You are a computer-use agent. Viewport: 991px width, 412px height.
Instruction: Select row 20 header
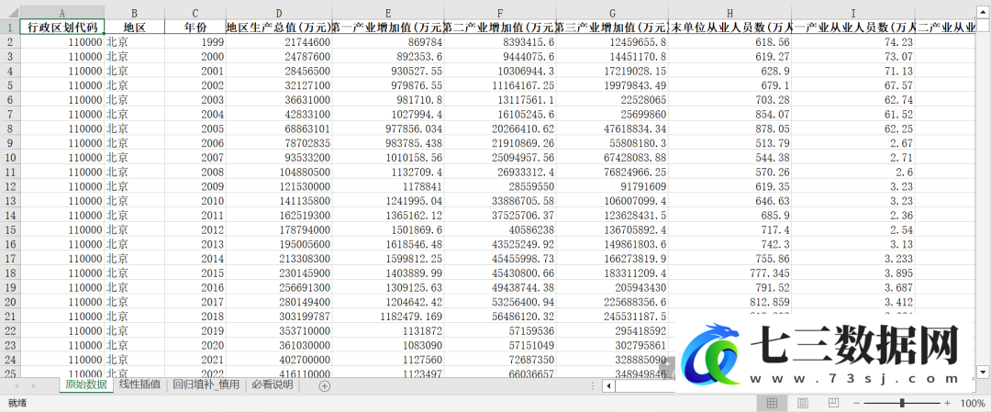coord(10,302)
